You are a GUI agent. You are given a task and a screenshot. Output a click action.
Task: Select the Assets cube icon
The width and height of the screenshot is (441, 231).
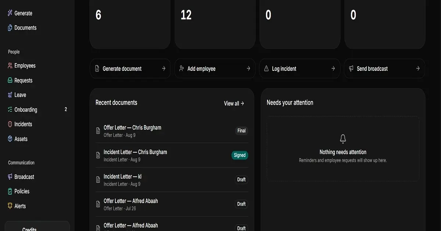click(10, 139)
